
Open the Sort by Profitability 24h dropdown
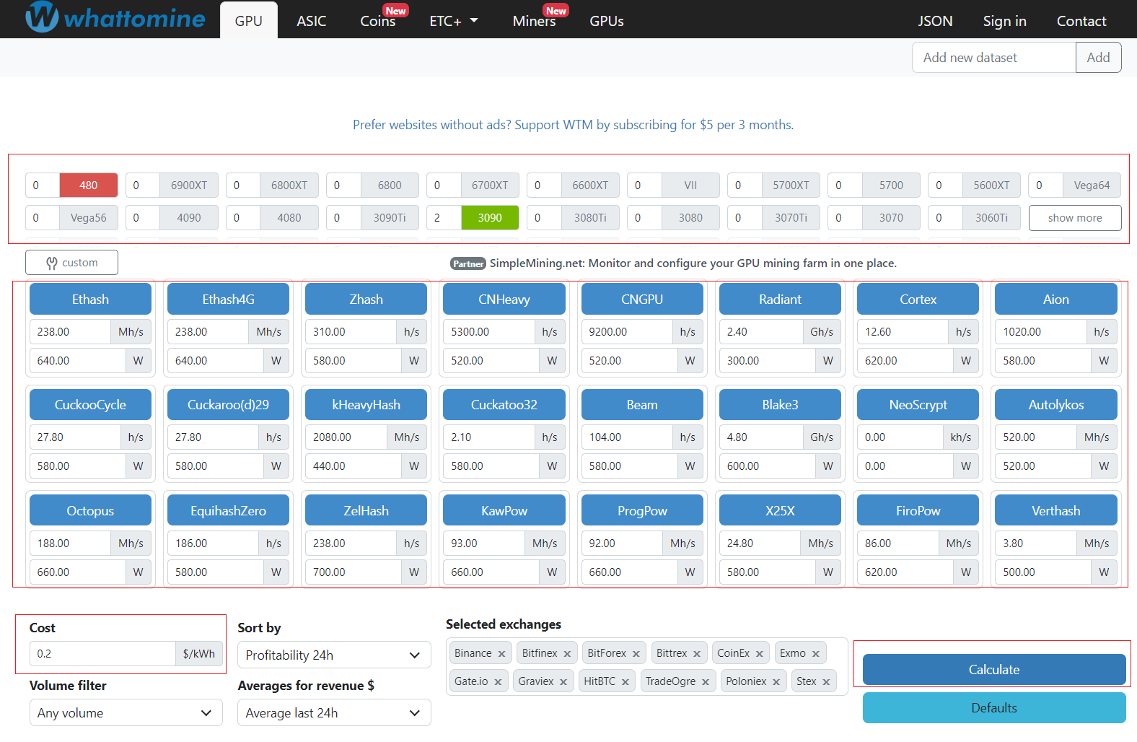pyautogui.click(x=333, y=655)
